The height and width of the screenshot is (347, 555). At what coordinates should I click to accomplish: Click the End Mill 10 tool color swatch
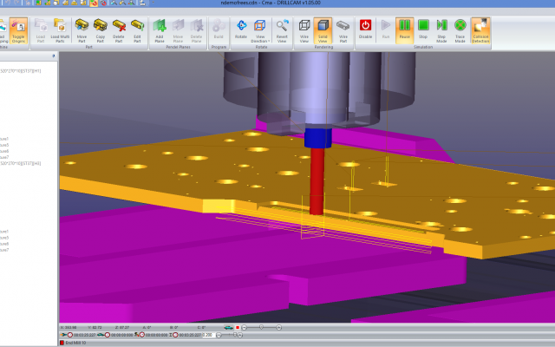pos(62,343)
